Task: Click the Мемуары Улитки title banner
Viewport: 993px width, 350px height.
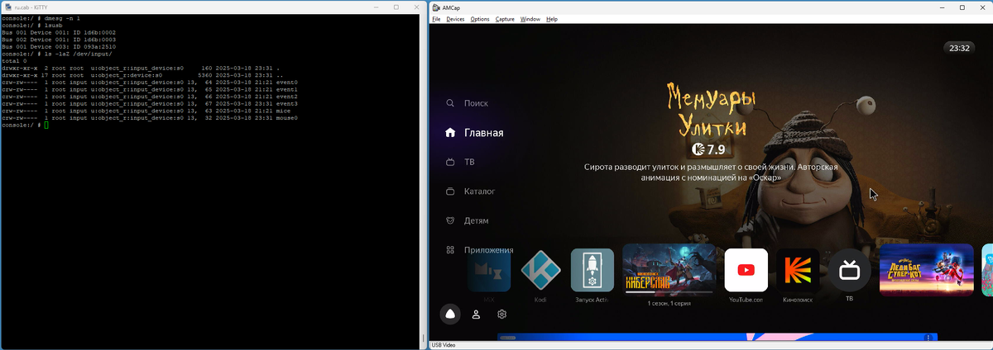Action: 712,112
